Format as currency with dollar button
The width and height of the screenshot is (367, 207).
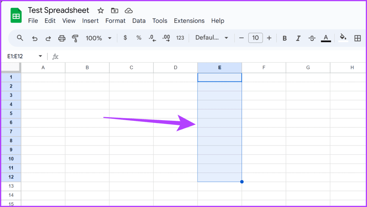pos(125,38)
